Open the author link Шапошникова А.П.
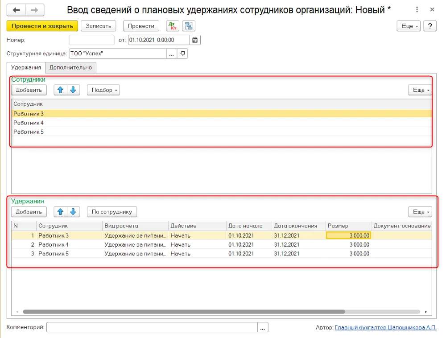446x338 pixels. point(385,327)
